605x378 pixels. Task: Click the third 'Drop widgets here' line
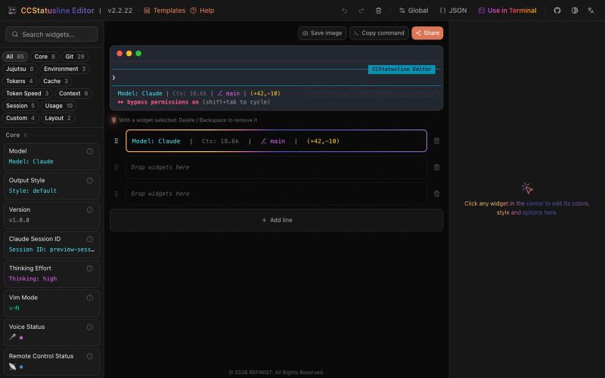coord(276,194)
